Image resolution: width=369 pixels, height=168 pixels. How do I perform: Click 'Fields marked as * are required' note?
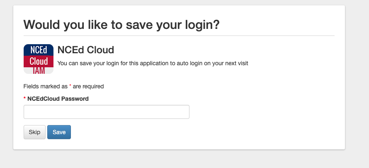tap(63, 87)
